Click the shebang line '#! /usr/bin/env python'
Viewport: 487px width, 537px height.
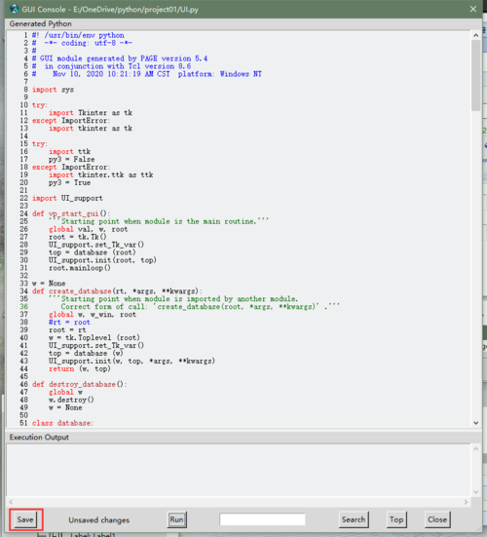(78, 35)
